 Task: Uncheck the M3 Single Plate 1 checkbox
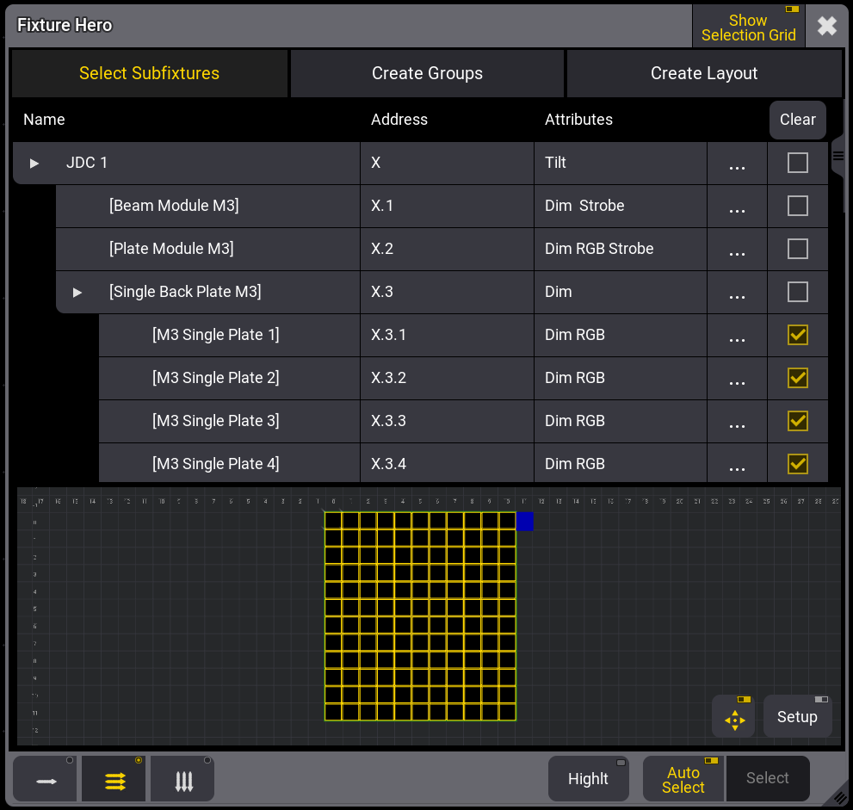tap(798, 335)
